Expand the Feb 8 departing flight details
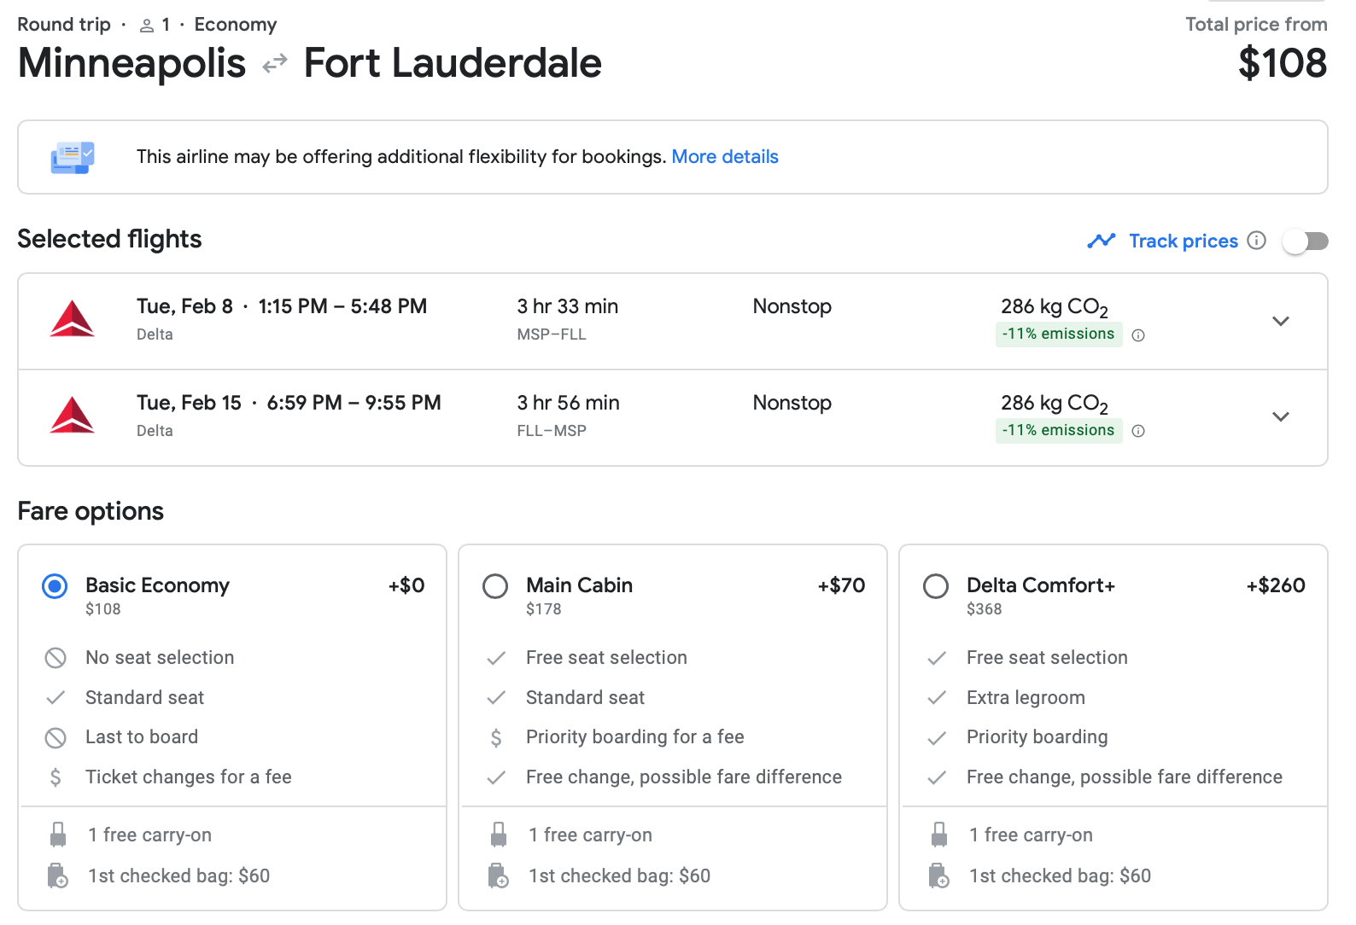The width and height of the screenshot is (1356, 925). [1280, 321]
